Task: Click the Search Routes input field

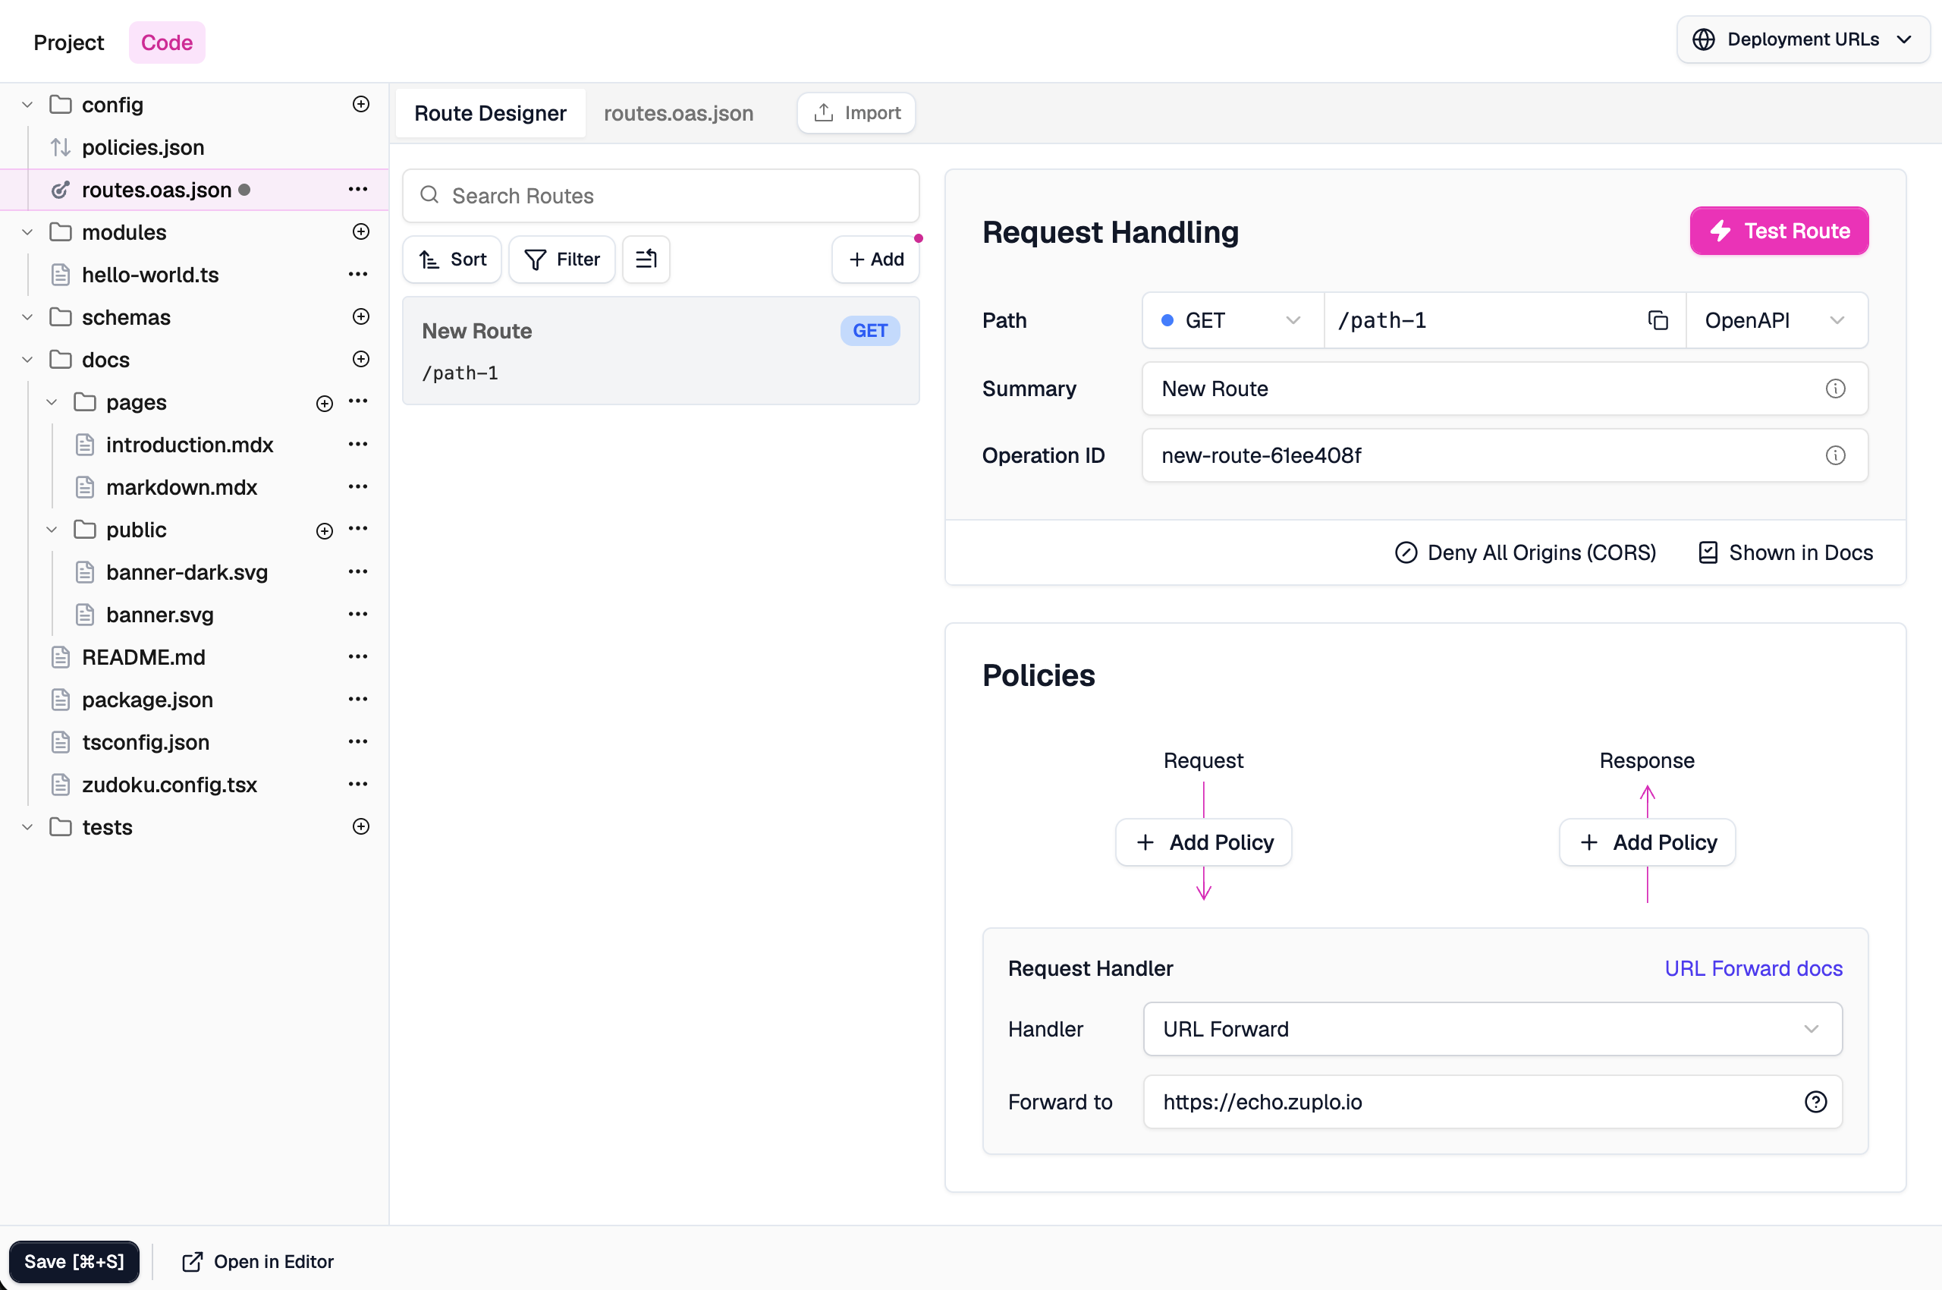Action: coord(661,196)
